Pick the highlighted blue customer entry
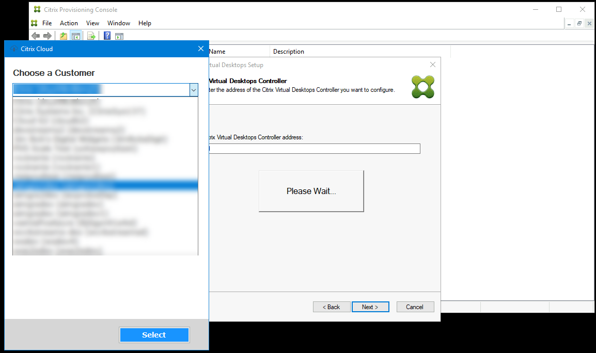The width and height of the screenshot is (596, 353). (105, 185)
